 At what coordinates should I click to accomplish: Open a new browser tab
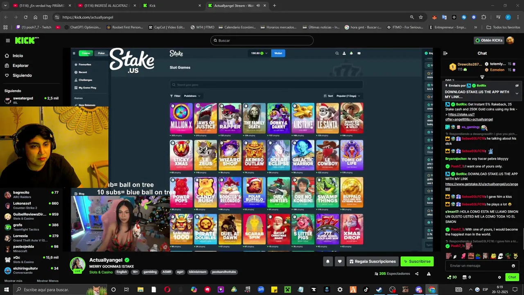274,6
